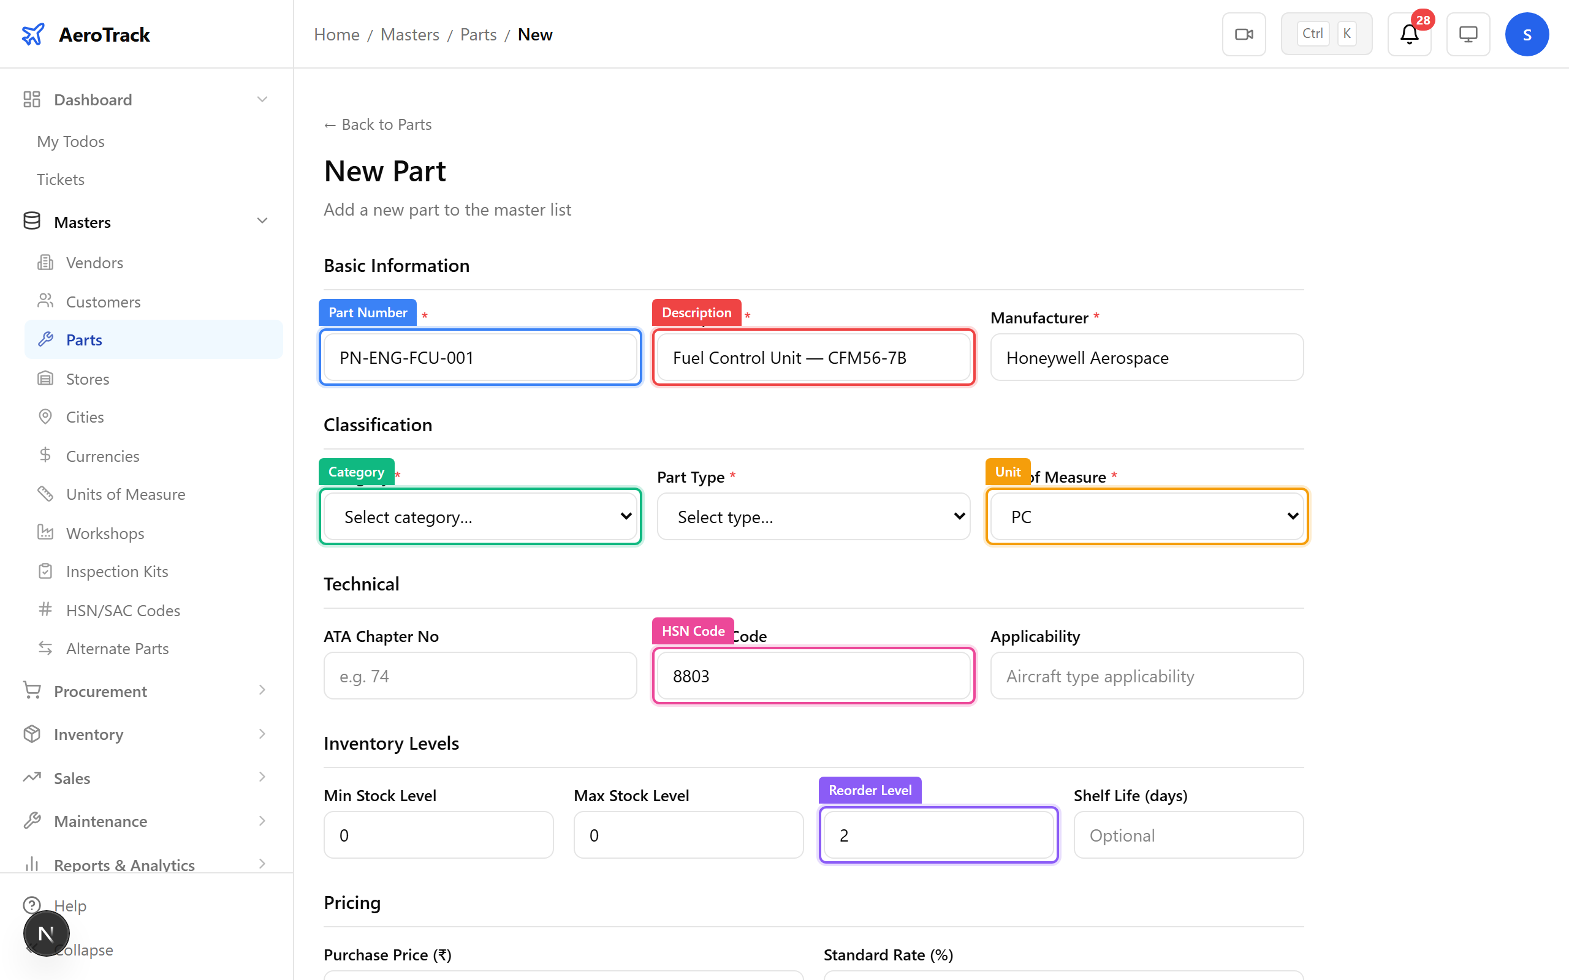Change Unit of Measure from PC
1569x980 pixels.
(x=1145, y=516)
